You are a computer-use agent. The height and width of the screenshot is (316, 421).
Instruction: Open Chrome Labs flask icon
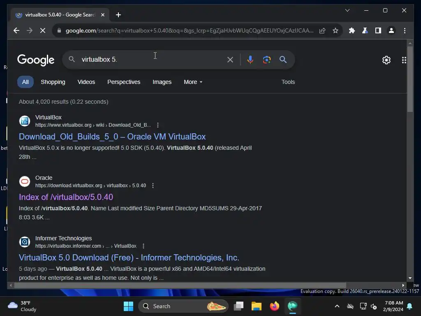point(365,30)
